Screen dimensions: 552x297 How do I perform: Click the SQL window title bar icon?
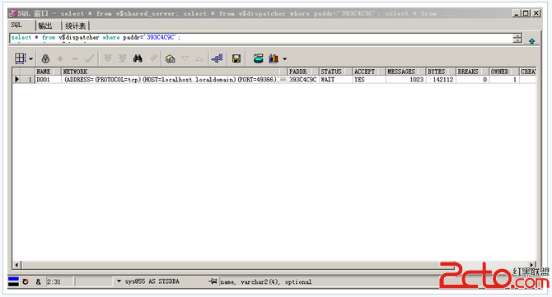click(x=12, y=14)
